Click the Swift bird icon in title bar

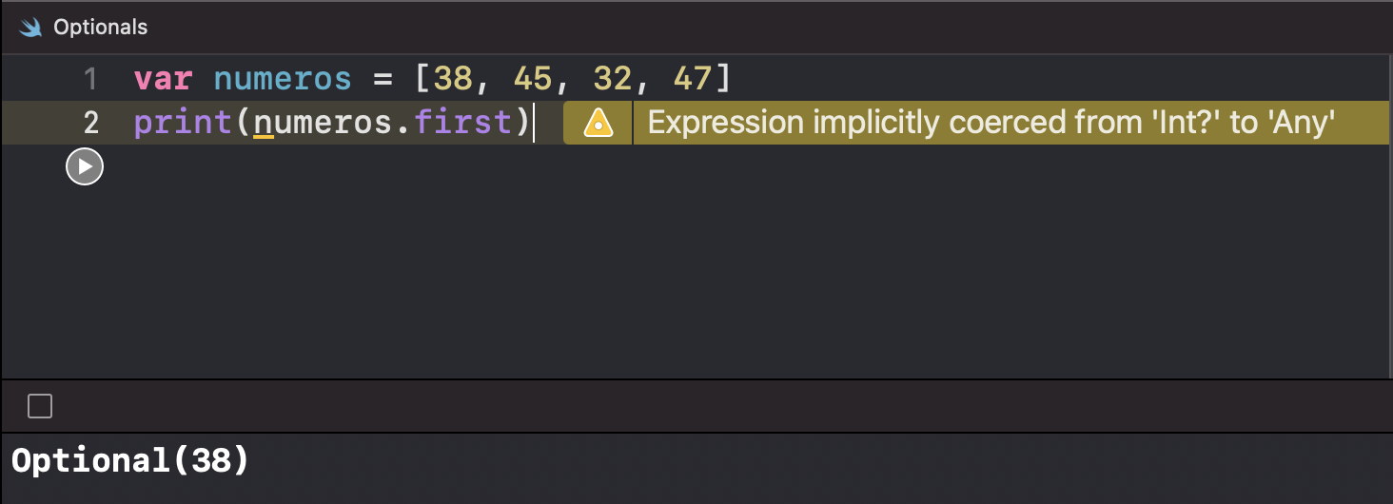pyautogui.click(x=31, y=28)
